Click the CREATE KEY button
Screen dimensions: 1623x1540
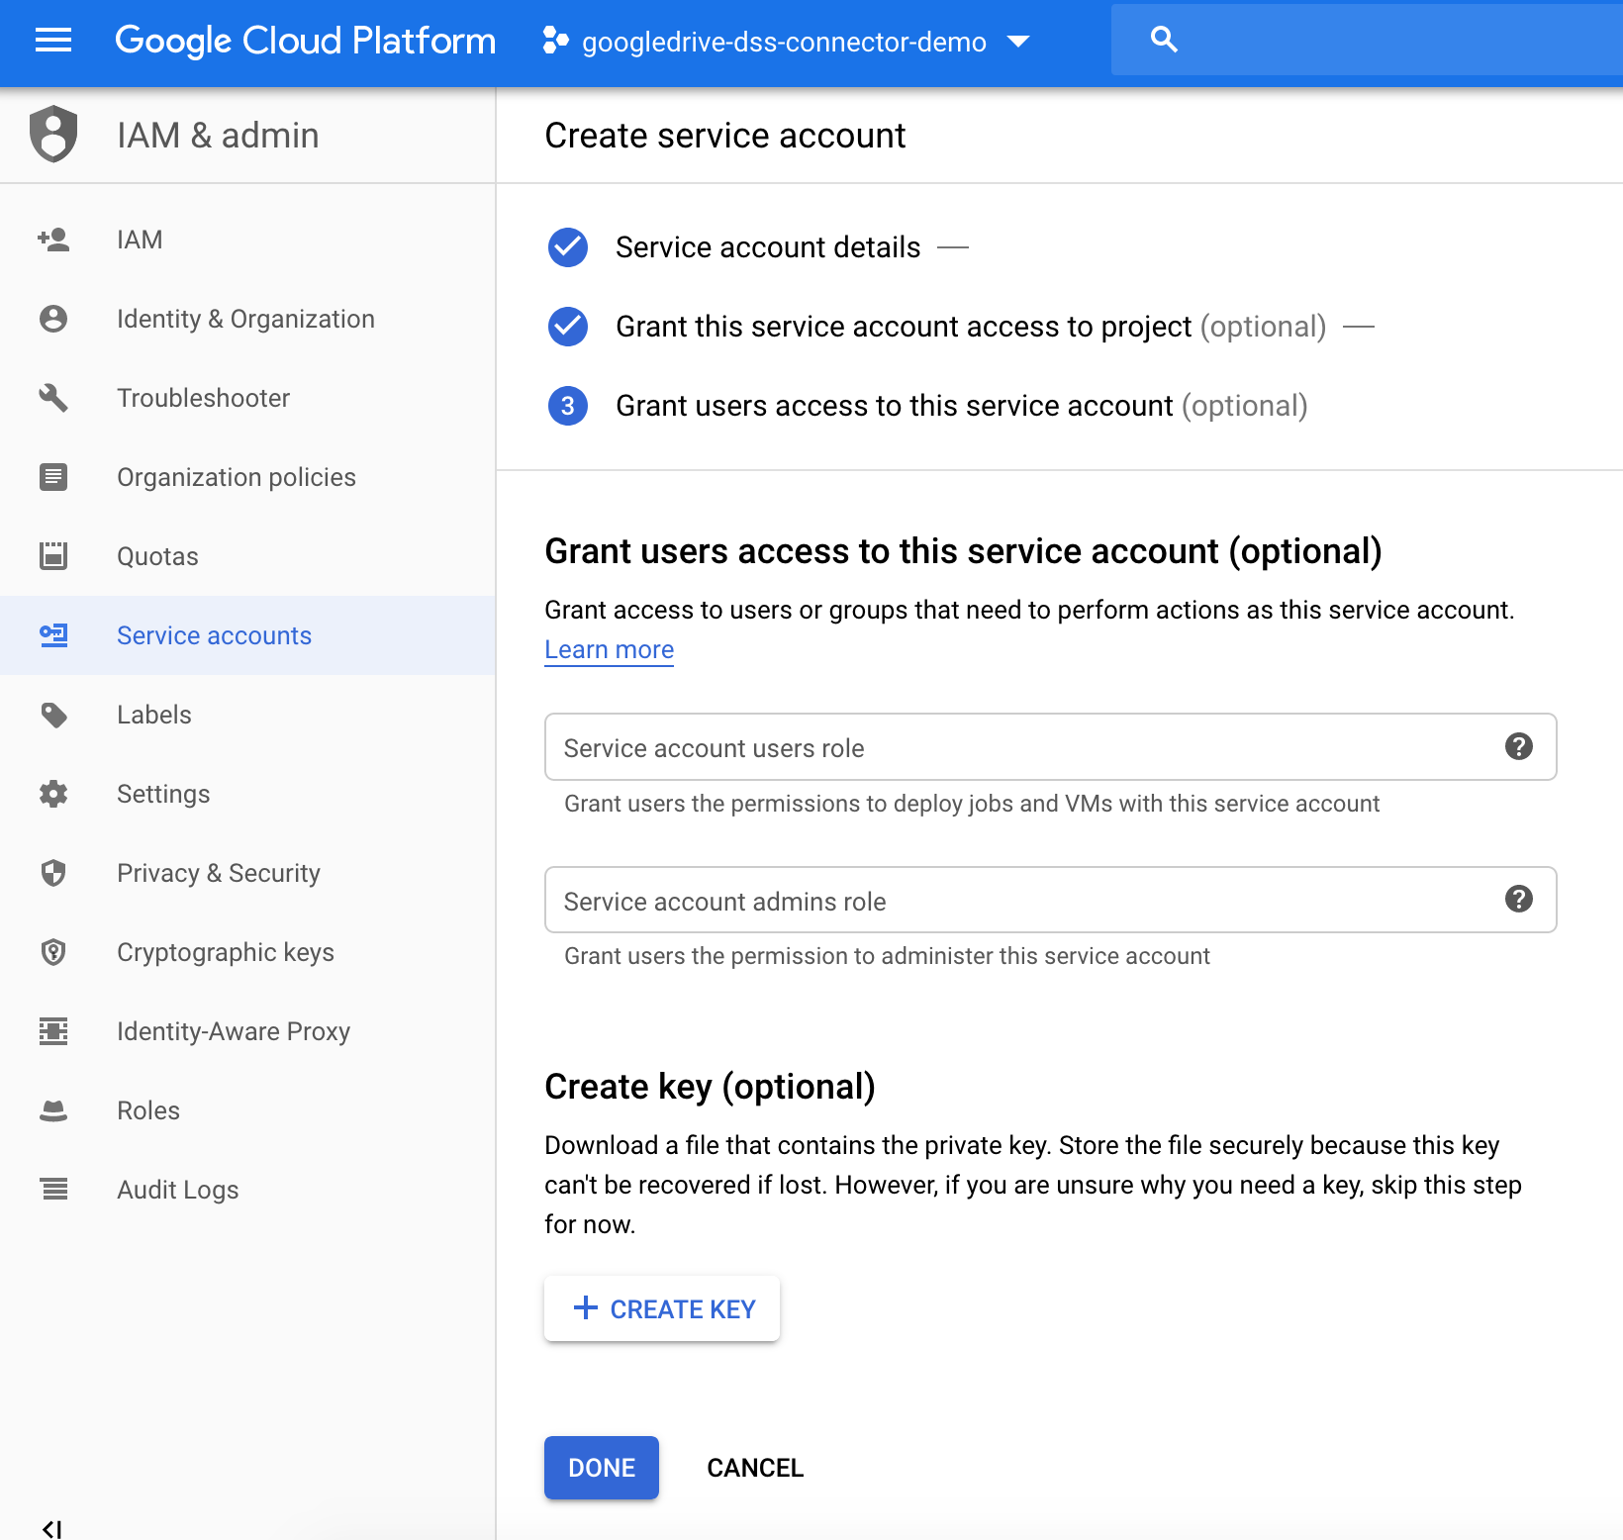coord(662,1308)
